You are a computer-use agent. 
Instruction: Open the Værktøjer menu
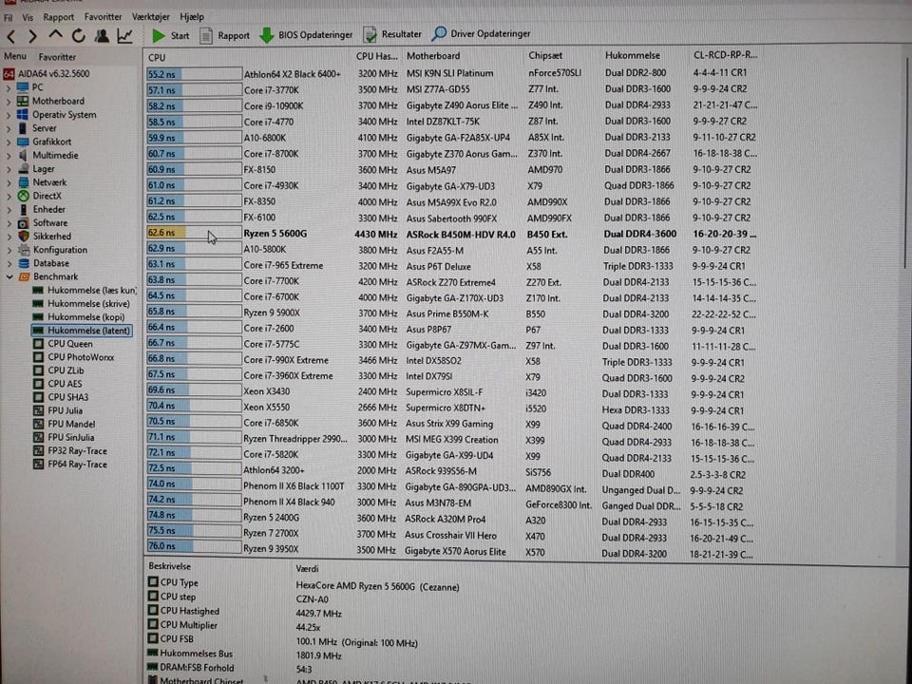(x=151, y=17)
